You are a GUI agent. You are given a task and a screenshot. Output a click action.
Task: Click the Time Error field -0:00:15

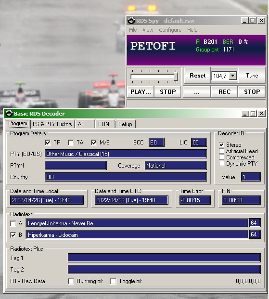point(195,200)
